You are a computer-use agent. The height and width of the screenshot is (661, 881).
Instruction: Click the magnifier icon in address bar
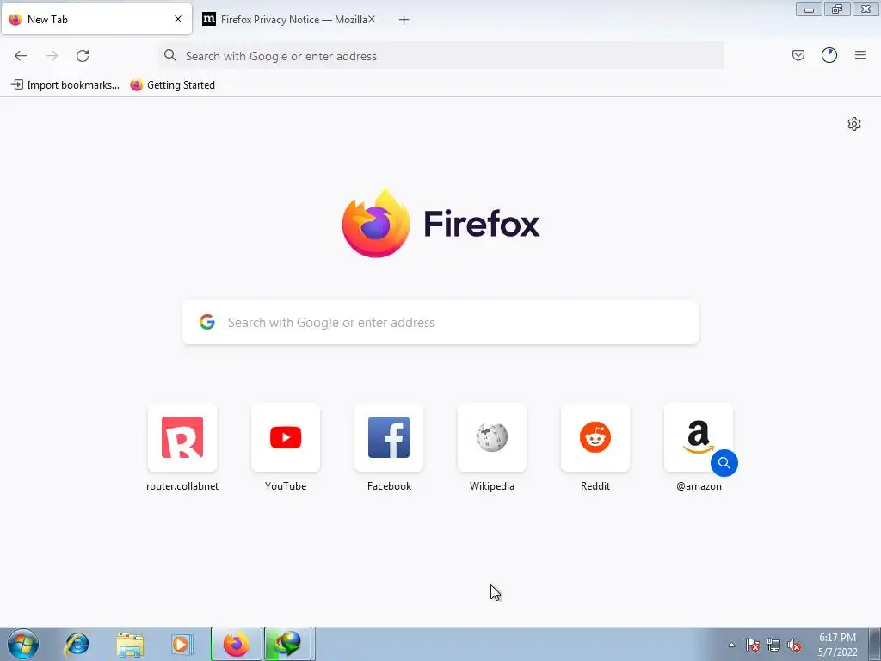tap(169, 55)
